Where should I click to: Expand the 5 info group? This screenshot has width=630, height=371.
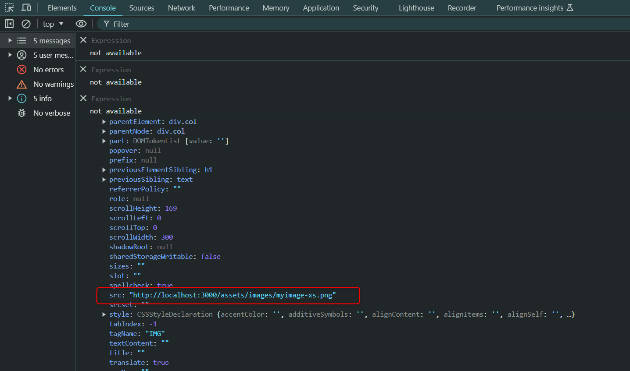10,98
